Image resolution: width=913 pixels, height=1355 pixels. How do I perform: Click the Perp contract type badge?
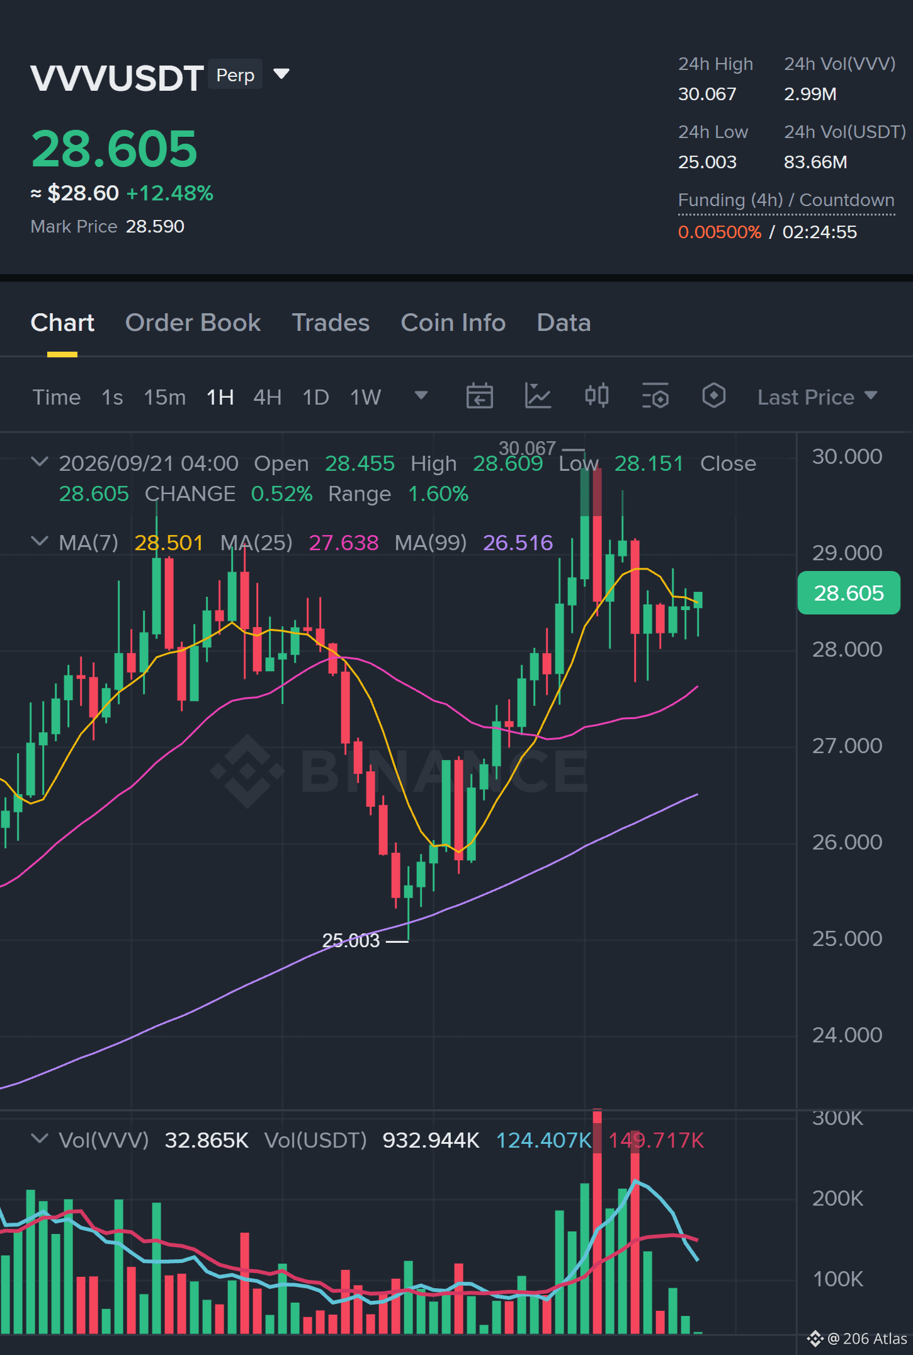[235, 74]
